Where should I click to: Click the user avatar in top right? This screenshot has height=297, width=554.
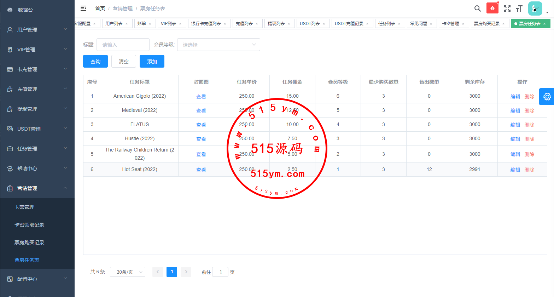click(x=535, y=8)
